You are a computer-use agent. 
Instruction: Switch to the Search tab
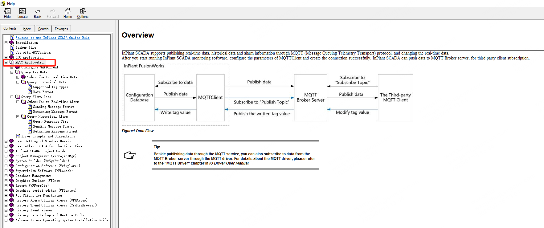43,29
